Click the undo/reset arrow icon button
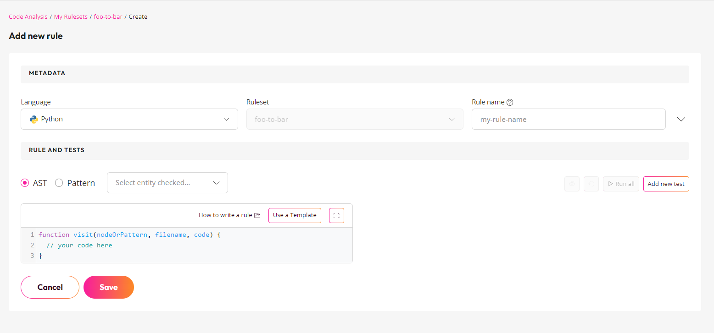The image size is (714, 333). pyautogui.click(x=591, y=184)
